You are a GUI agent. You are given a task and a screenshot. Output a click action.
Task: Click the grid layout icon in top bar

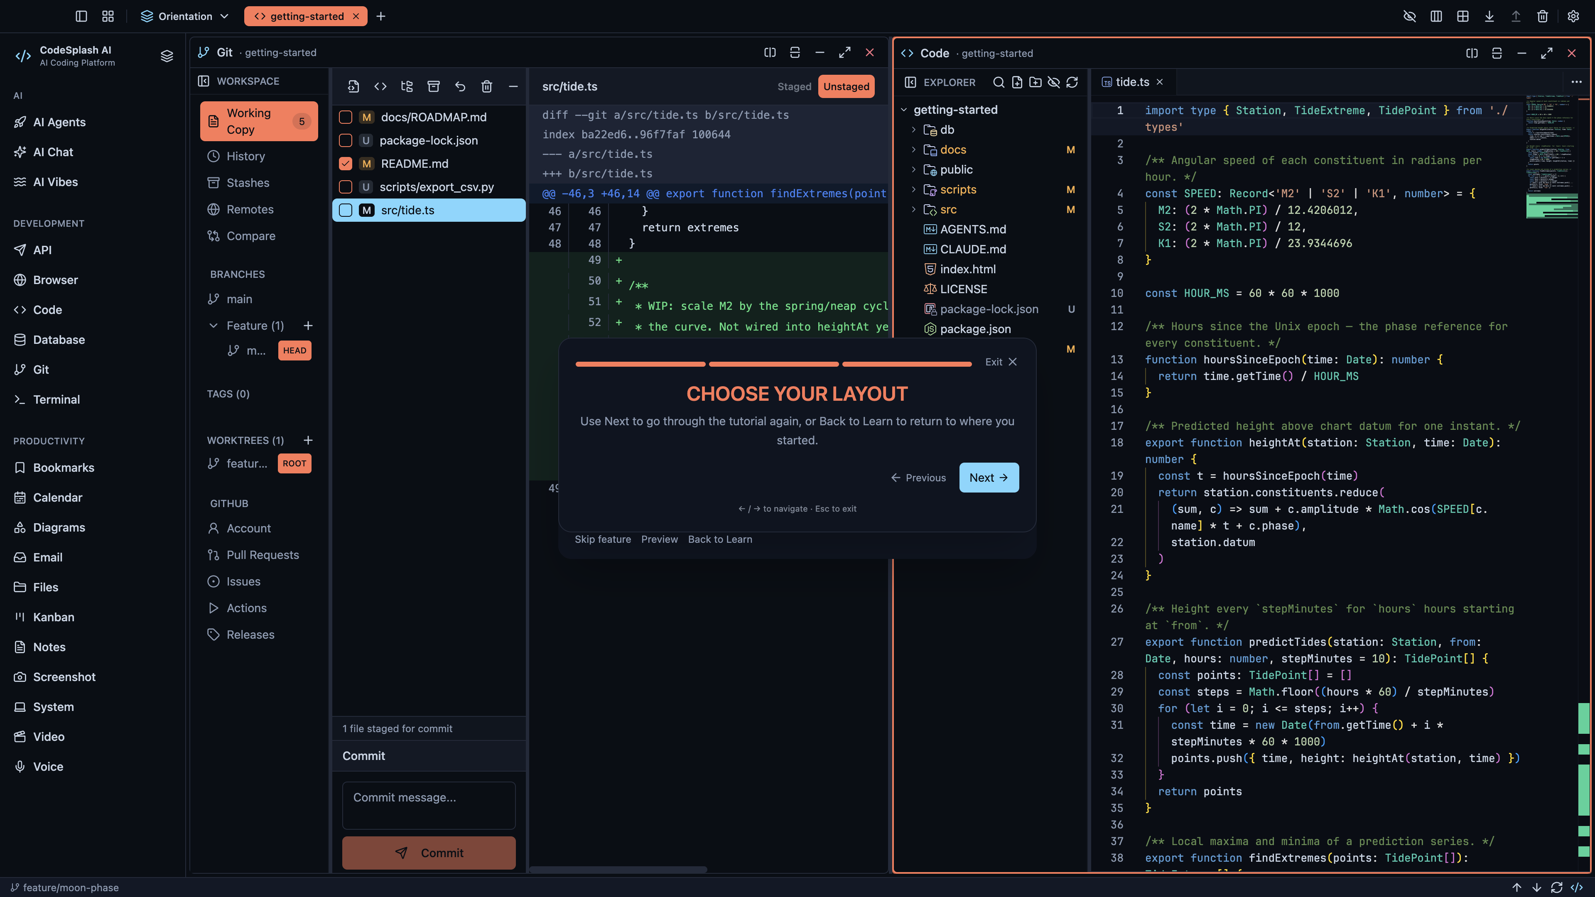tap(1462, 16)
